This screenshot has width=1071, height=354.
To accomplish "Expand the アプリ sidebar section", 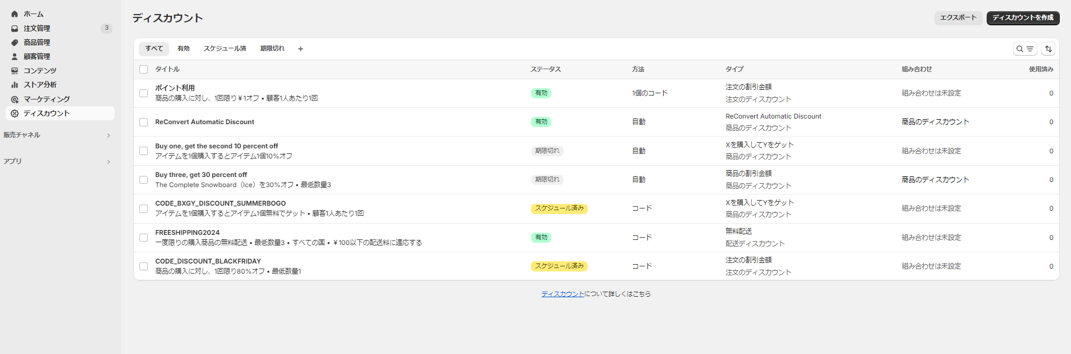I will tap(108, 162).
